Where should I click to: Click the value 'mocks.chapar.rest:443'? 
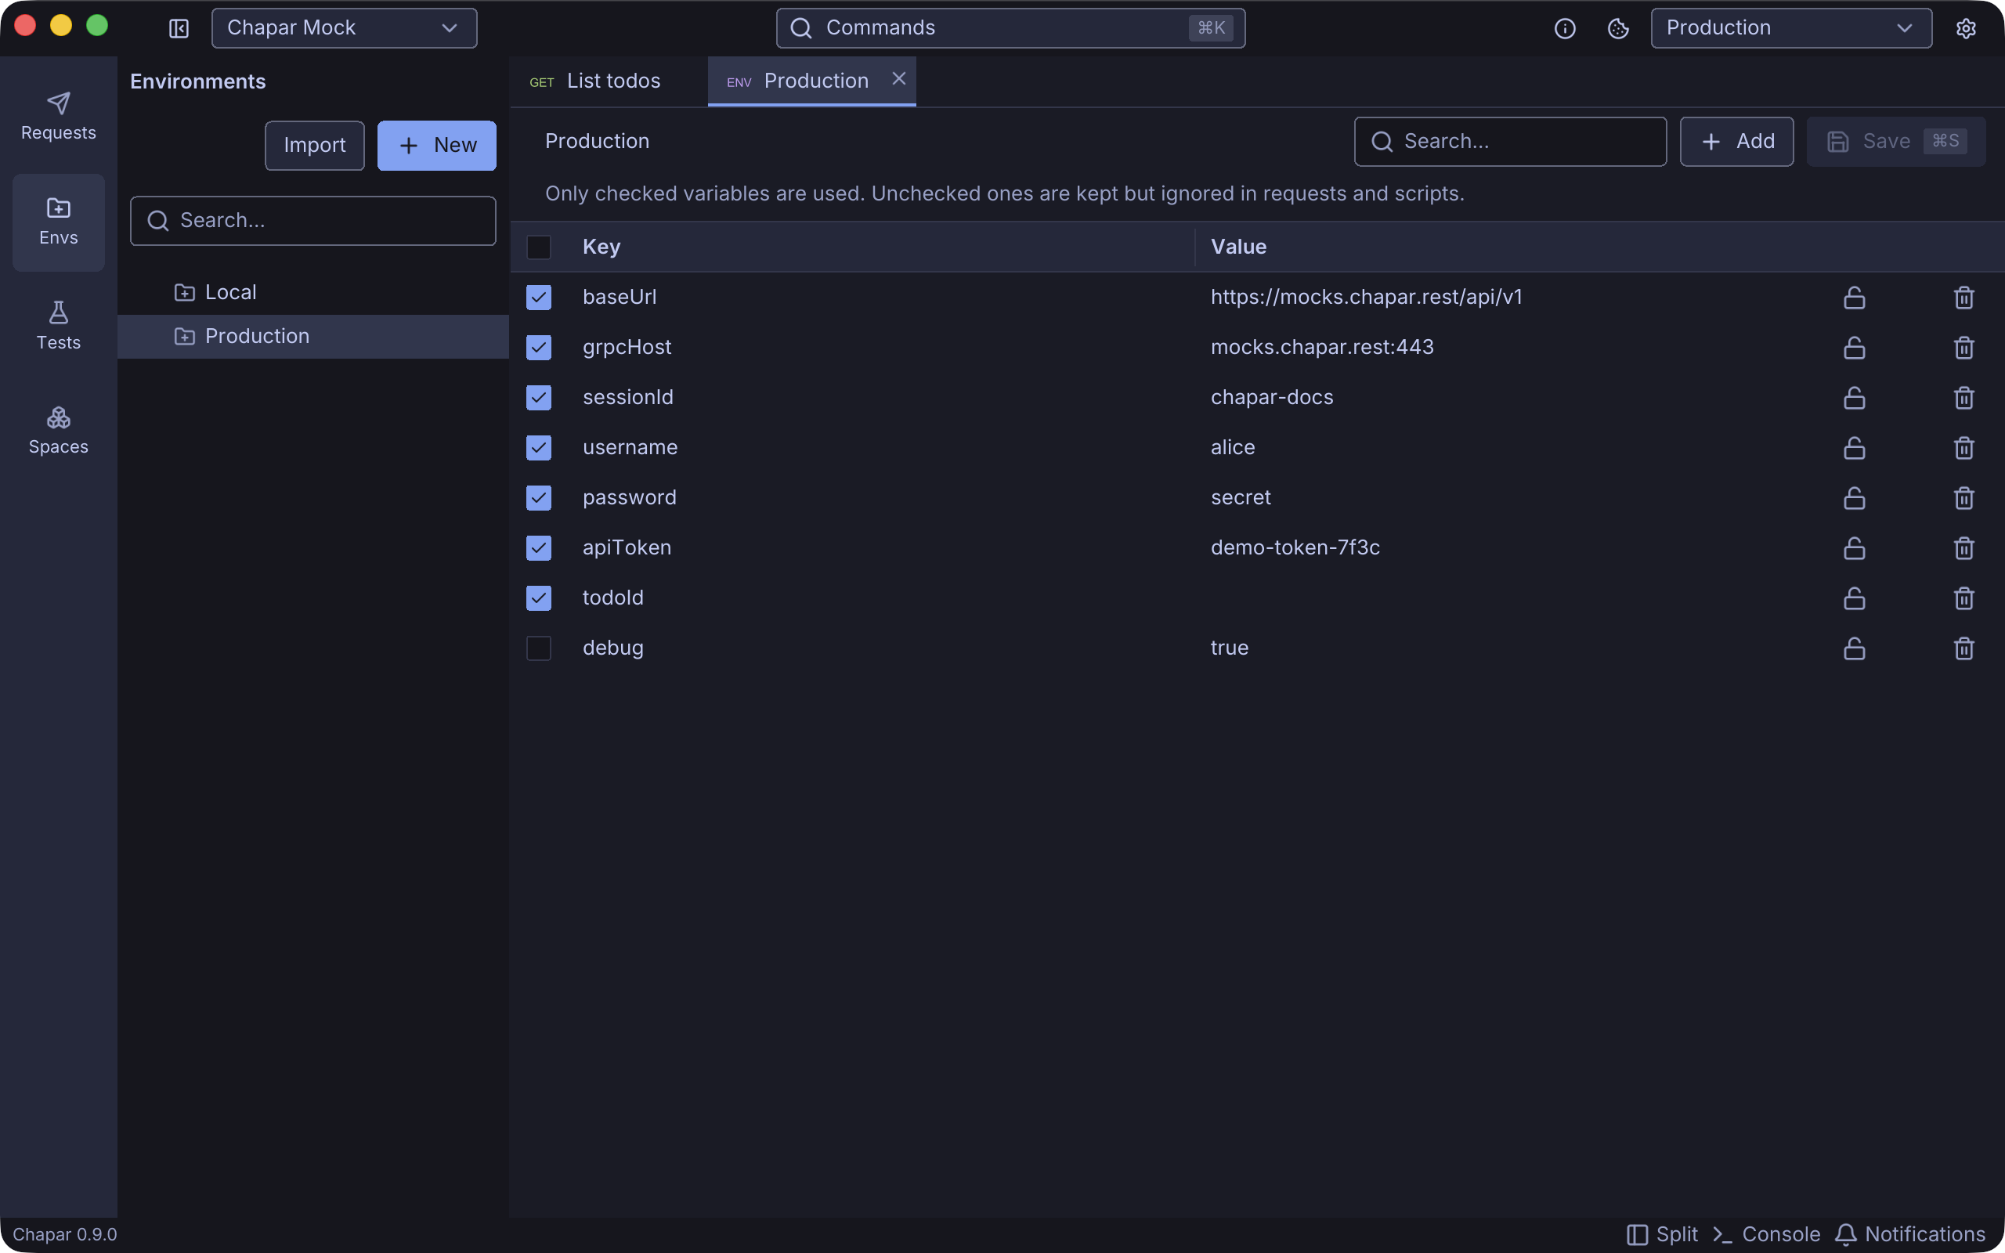1321,347
